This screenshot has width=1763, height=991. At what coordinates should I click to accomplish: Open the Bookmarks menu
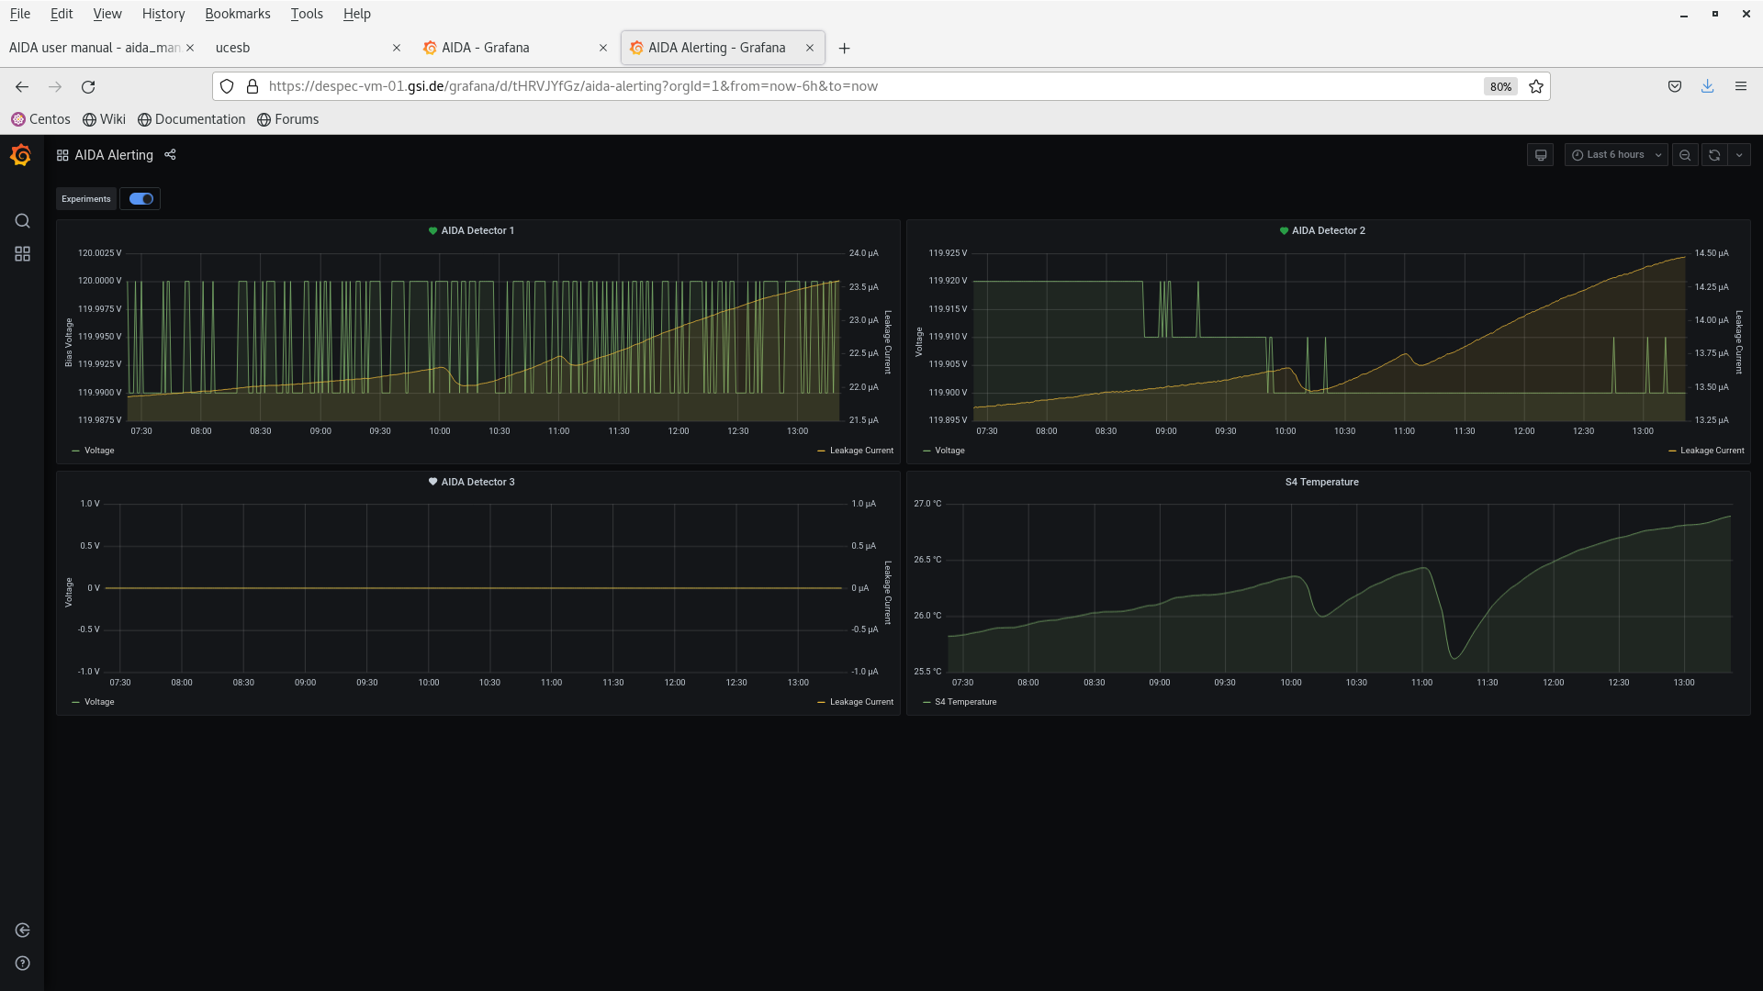tap(237, 14)
